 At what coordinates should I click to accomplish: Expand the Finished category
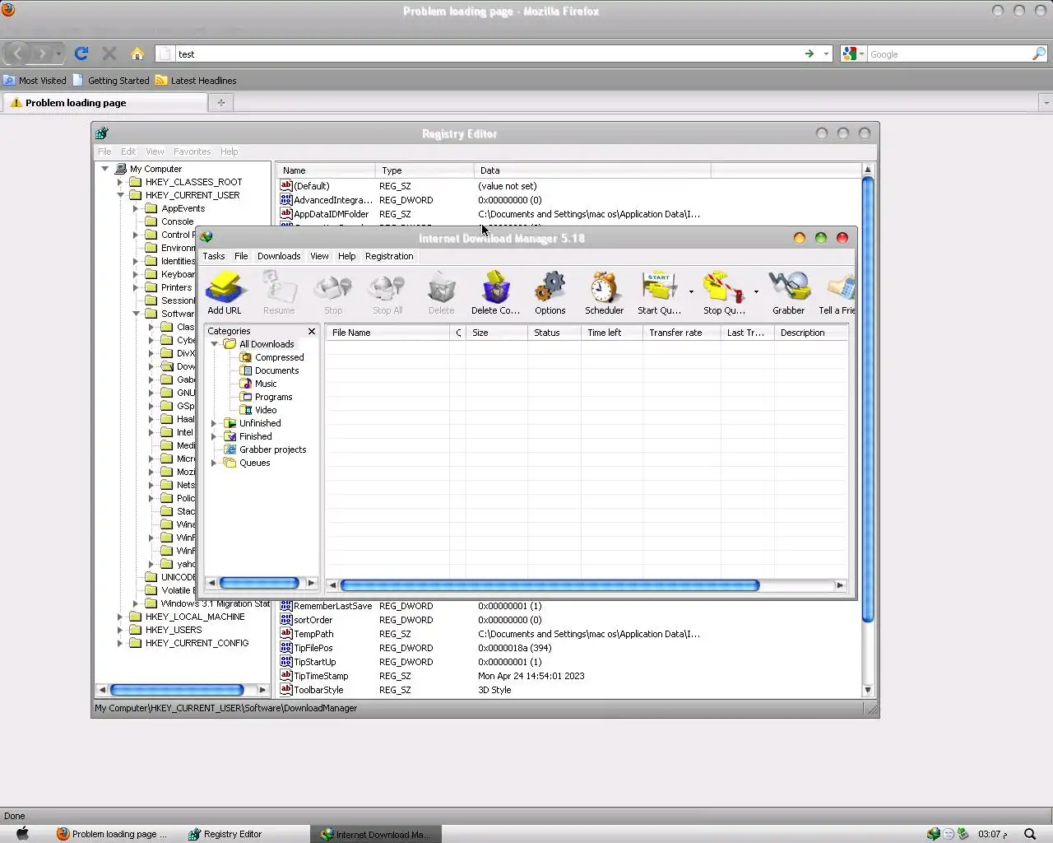point(214,436)
